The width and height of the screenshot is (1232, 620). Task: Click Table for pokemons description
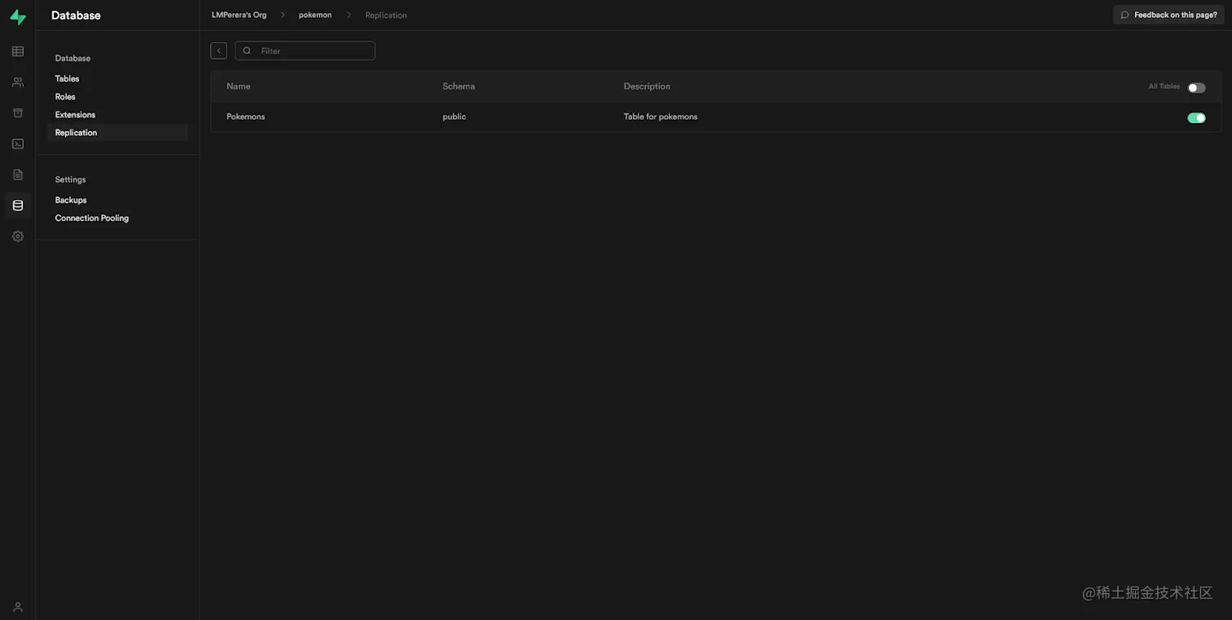tap(661, 117)
